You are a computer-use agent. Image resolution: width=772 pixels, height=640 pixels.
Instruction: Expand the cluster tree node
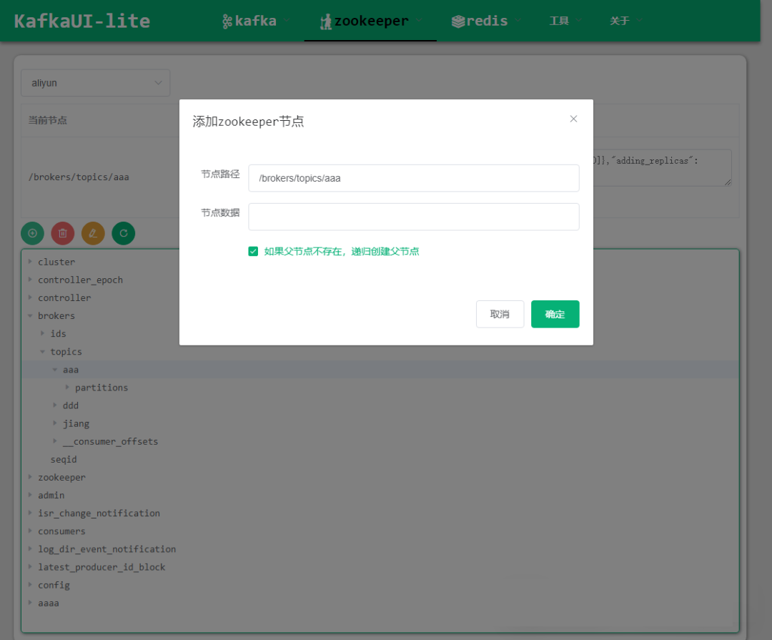[30, 262]
